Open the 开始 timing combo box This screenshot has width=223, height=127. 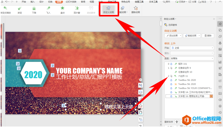point(192,48)
